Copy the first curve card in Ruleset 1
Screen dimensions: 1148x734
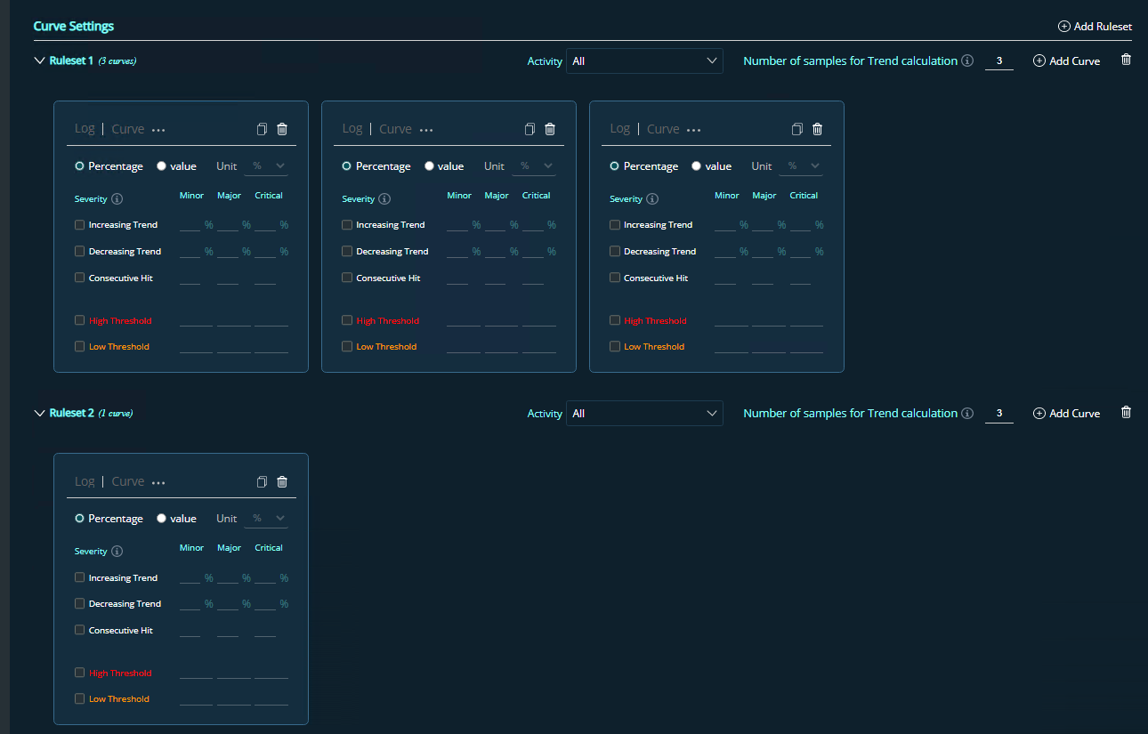pos(262,129)
